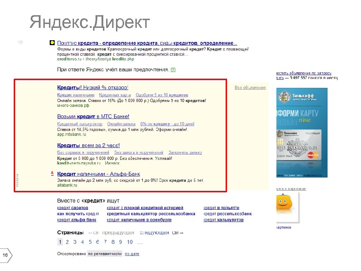
Task: Click sitelink 'Без залога и поручителей'
Action: pos(139,152)
